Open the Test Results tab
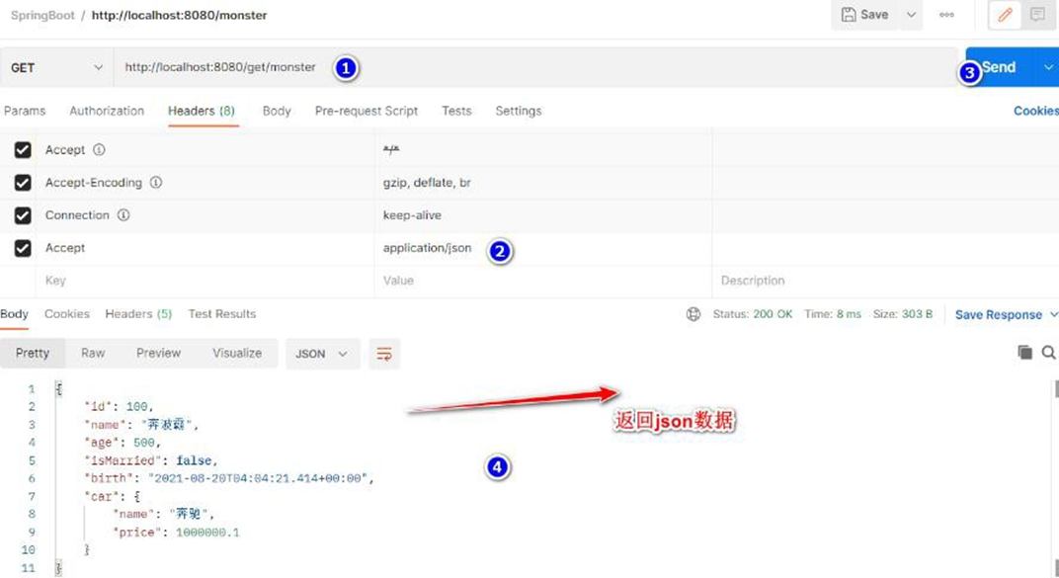Image resolution: width=1059 pixels, height=578 pixels. click(221, 314)
